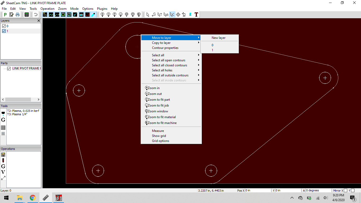Click the printer icon in the toolbar
Screen dimensions: 361x203
pos(17,15)
